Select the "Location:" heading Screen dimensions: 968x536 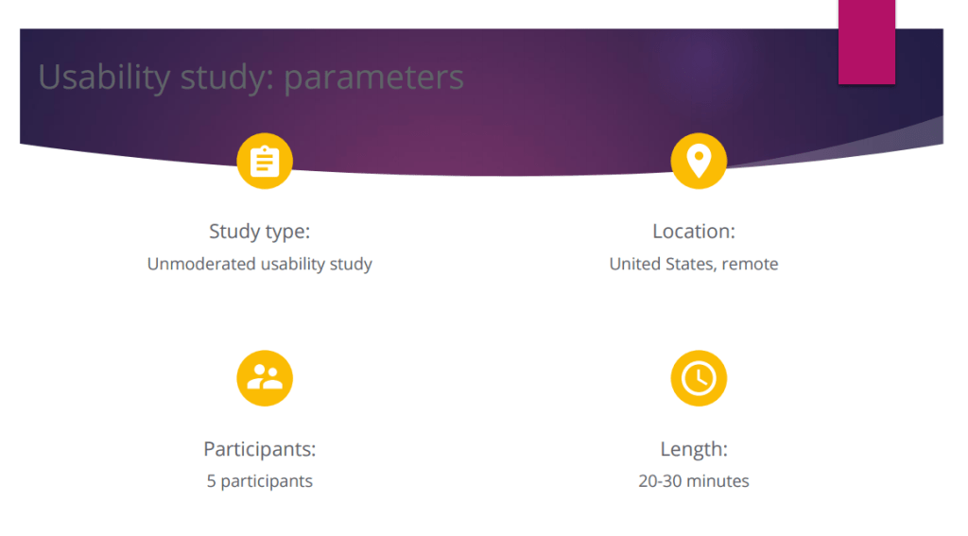click(x=693, y=232)
